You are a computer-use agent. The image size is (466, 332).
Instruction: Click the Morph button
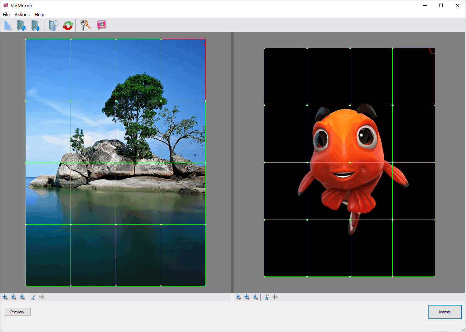click(445, 312)
